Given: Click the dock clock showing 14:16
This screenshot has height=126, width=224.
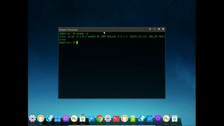Looking at the screenshot, I should coord(166,118).
